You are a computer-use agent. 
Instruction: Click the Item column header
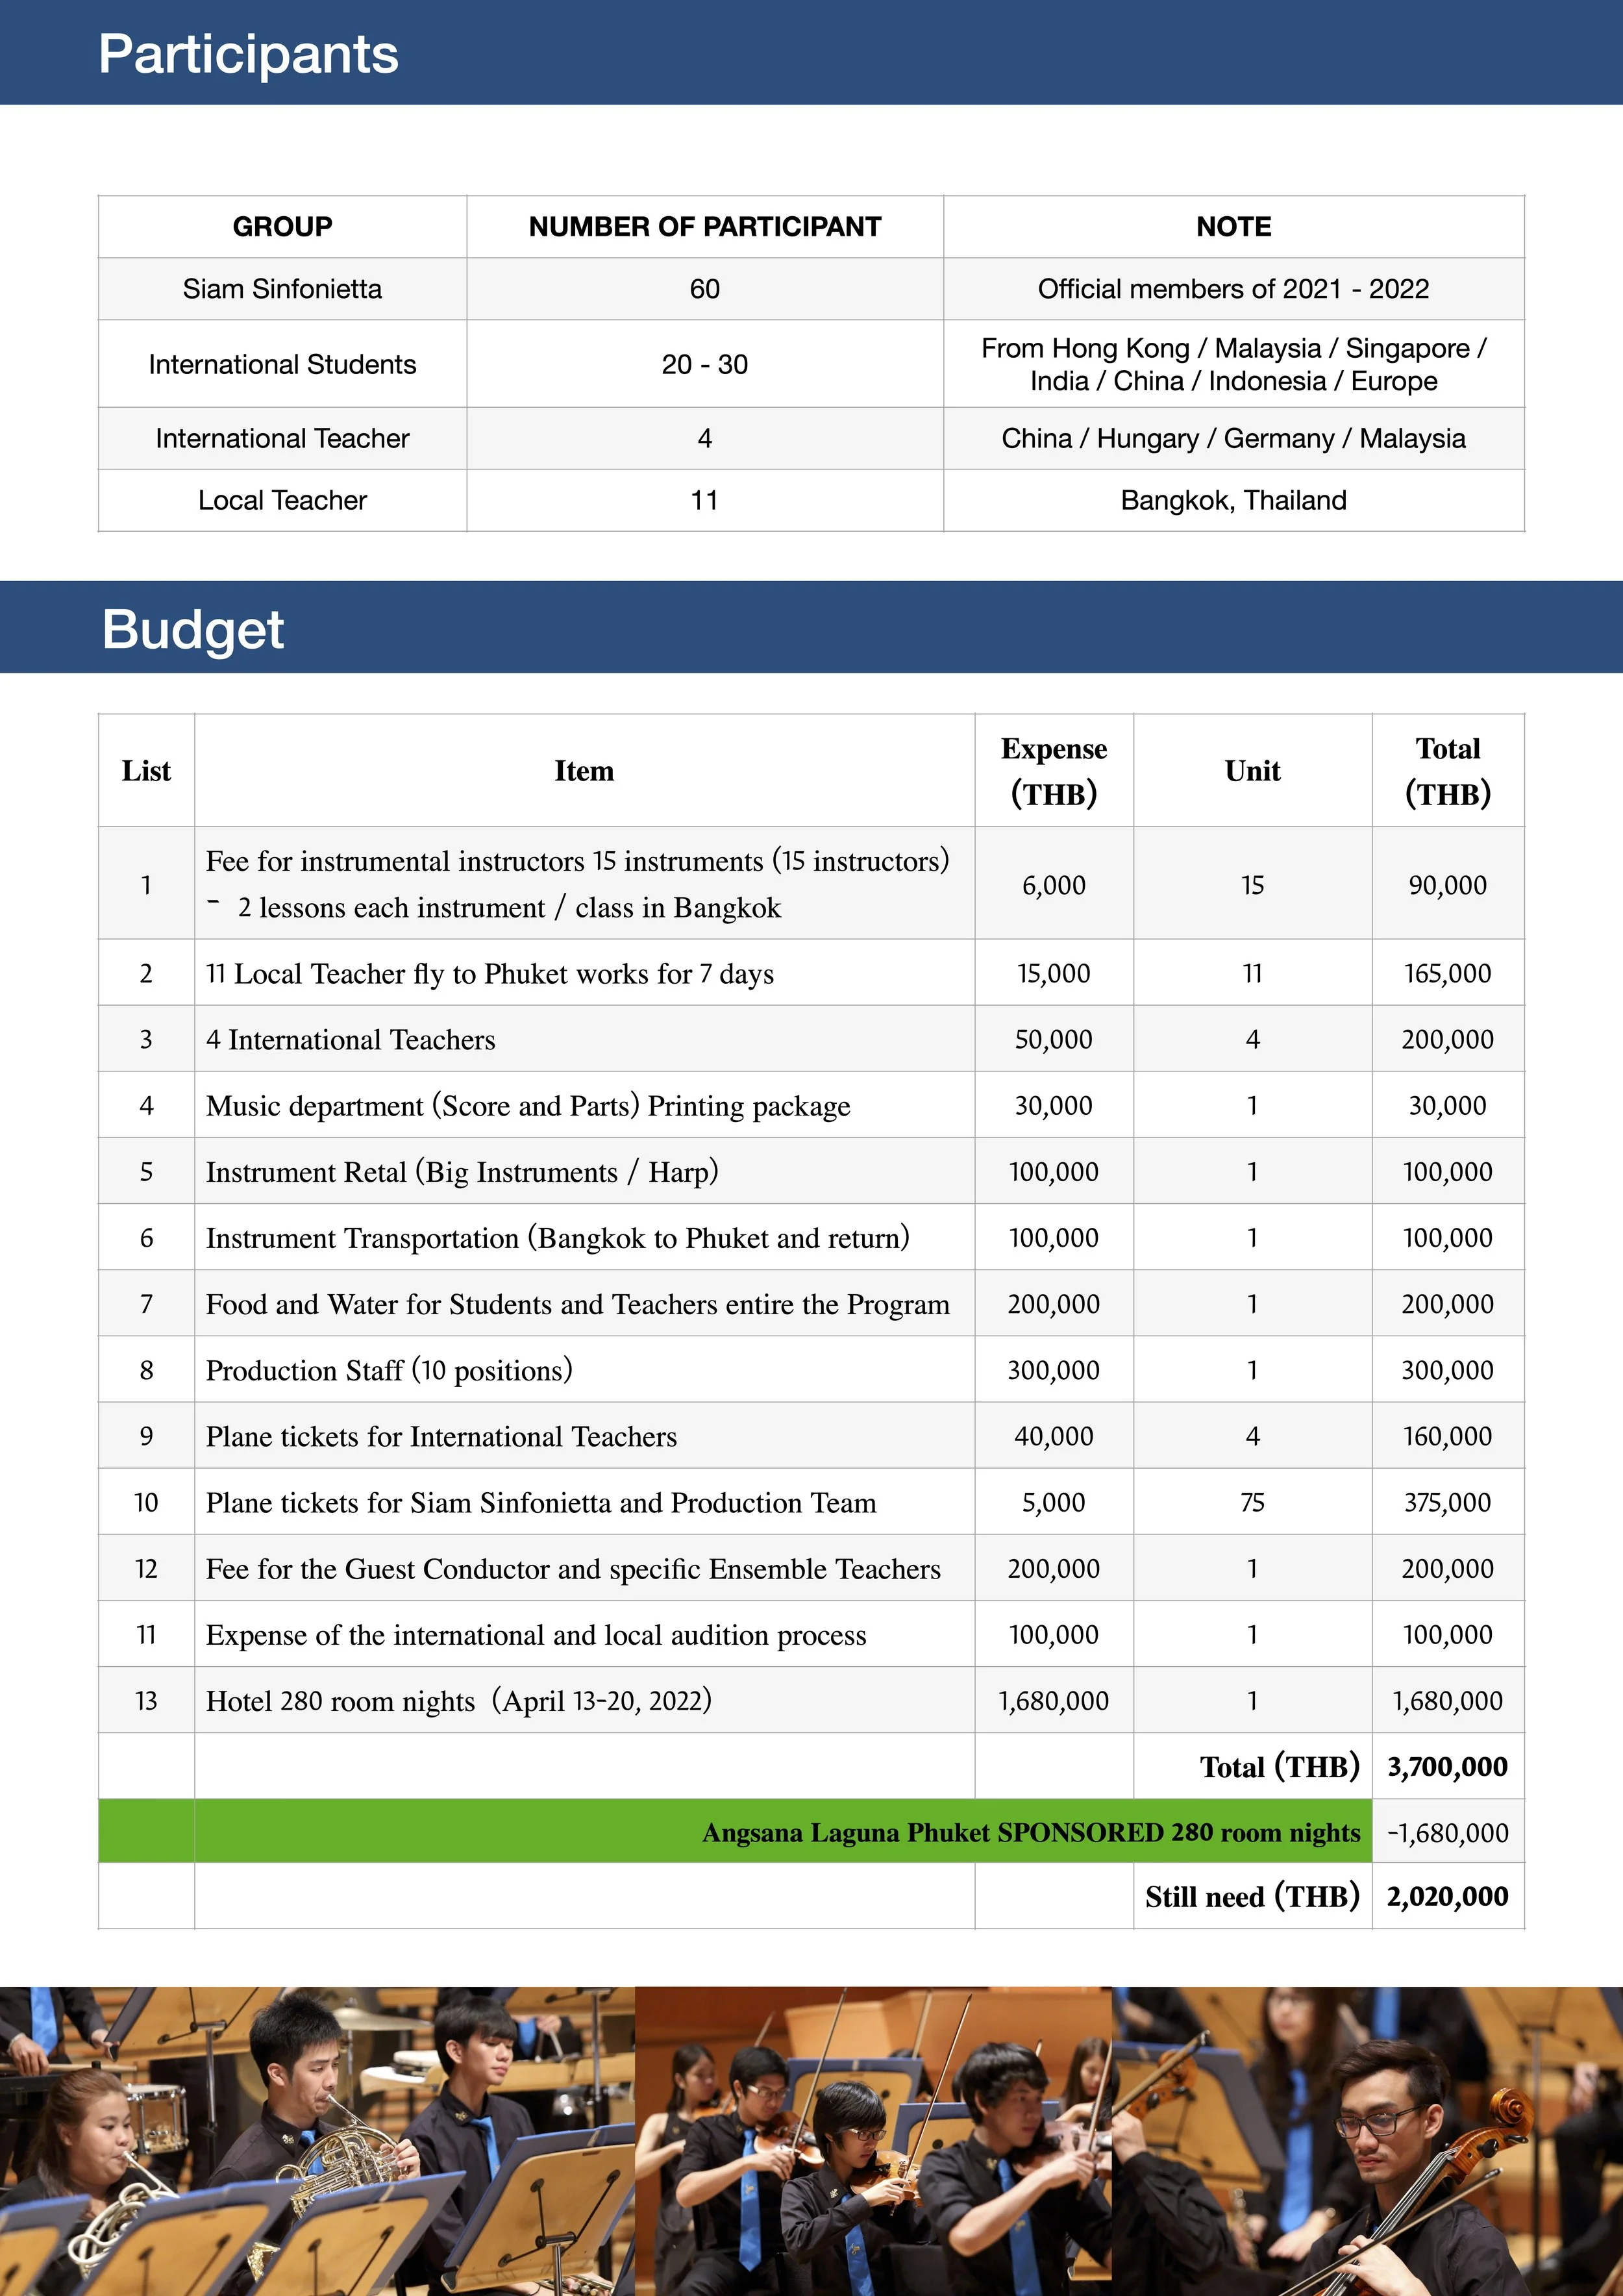(x=584, y=771)
